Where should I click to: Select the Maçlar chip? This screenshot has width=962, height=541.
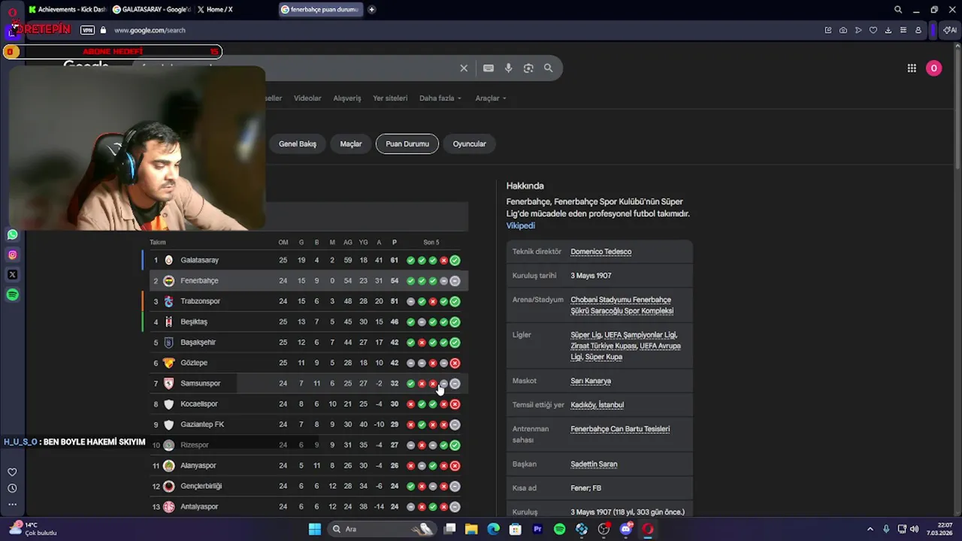click(351, 144)
